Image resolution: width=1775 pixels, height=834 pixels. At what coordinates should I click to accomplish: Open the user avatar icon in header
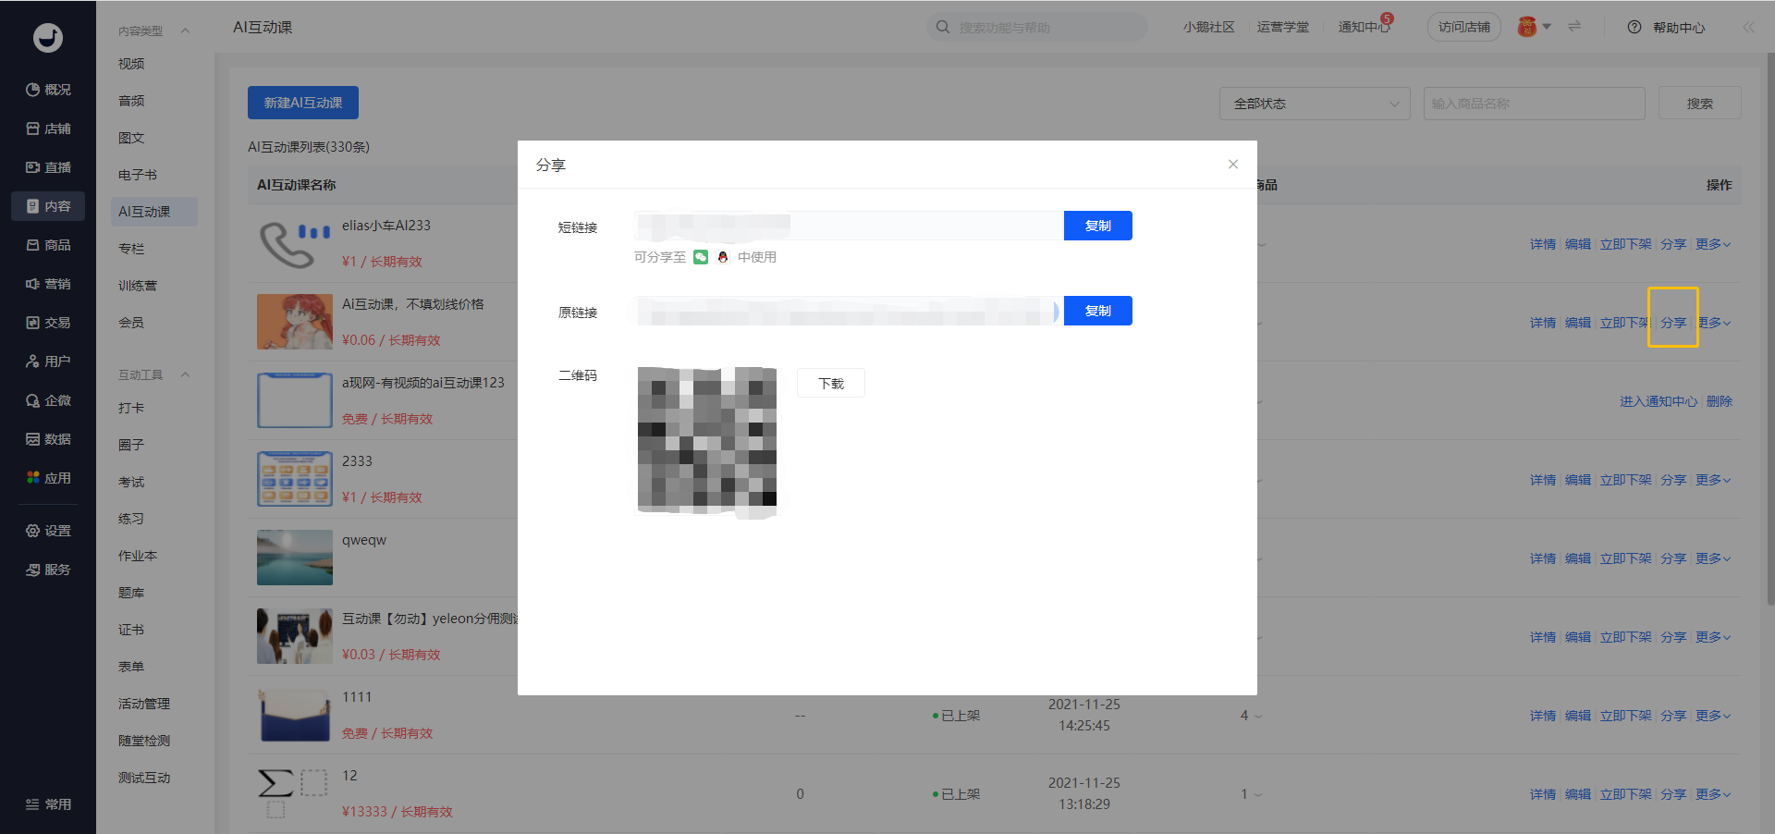coord(1527,27)
